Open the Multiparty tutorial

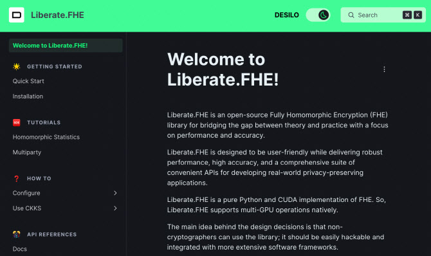coord(27,152)
